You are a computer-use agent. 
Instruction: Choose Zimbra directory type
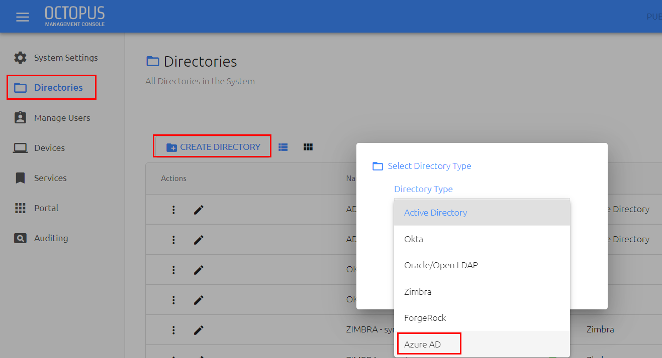pyautogui.click(x=482, y=292)
